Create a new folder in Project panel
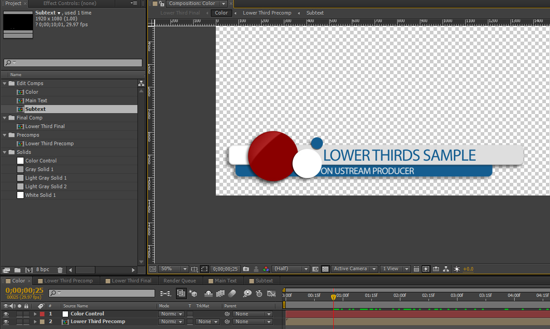The height and width of the screenshot is (329, 550). 18,270
